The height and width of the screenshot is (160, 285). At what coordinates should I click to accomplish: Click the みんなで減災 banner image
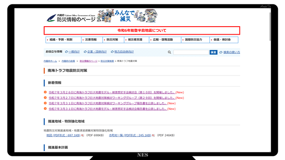(127, 16)
